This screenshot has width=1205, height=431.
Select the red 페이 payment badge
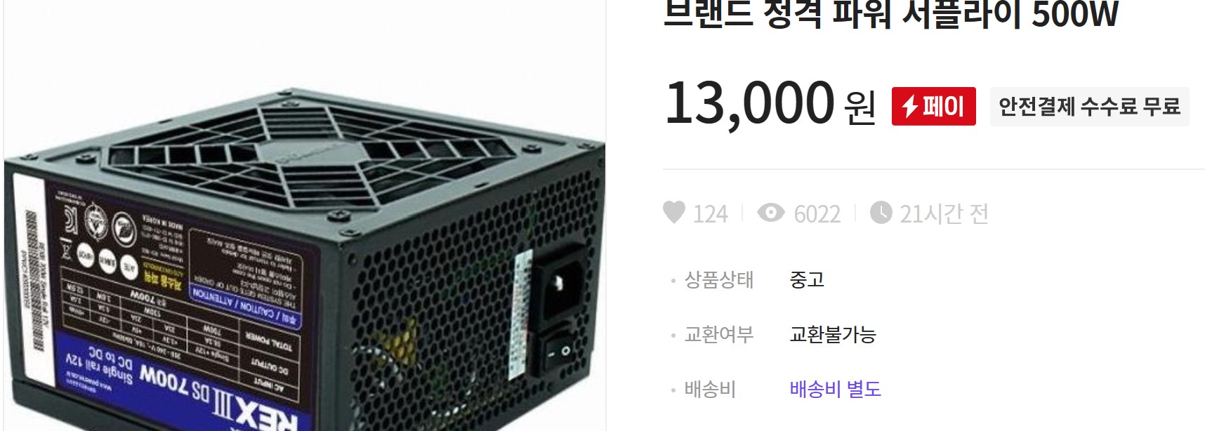point(934,107)
